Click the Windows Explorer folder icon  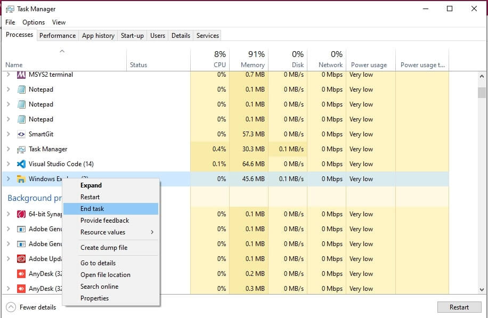click(21, 179)
